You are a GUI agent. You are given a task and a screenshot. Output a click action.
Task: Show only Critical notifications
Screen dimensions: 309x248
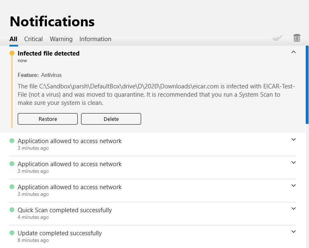(33, 39)
